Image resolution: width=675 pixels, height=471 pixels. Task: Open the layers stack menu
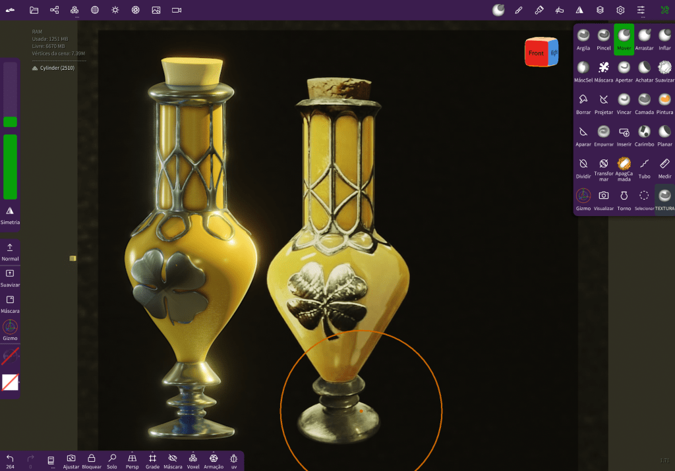click(x=600, y=10)
